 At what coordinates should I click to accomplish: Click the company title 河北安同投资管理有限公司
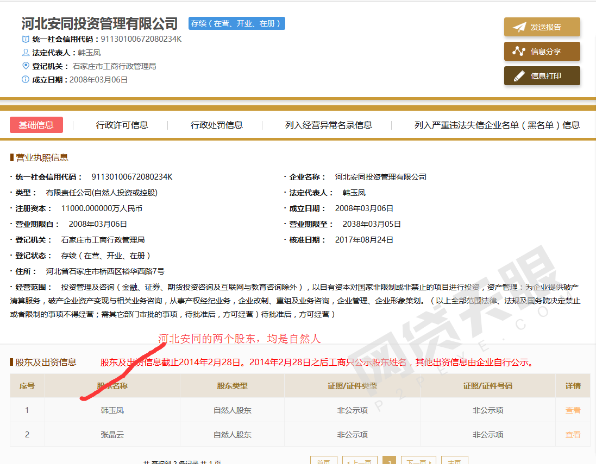99,23
